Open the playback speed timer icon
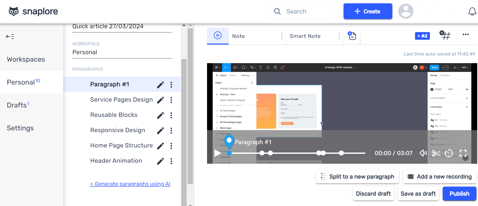Screen dimensions: 478x206 coord(449,153)
